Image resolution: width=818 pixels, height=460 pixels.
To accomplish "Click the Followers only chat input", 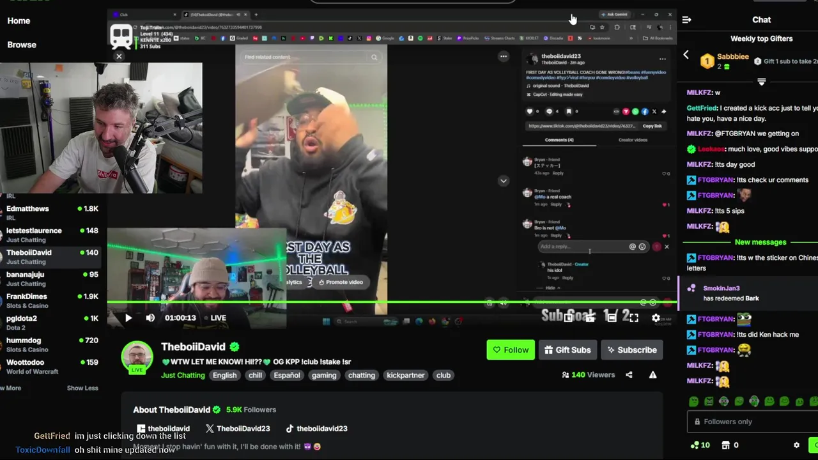I will pos(753,422).
